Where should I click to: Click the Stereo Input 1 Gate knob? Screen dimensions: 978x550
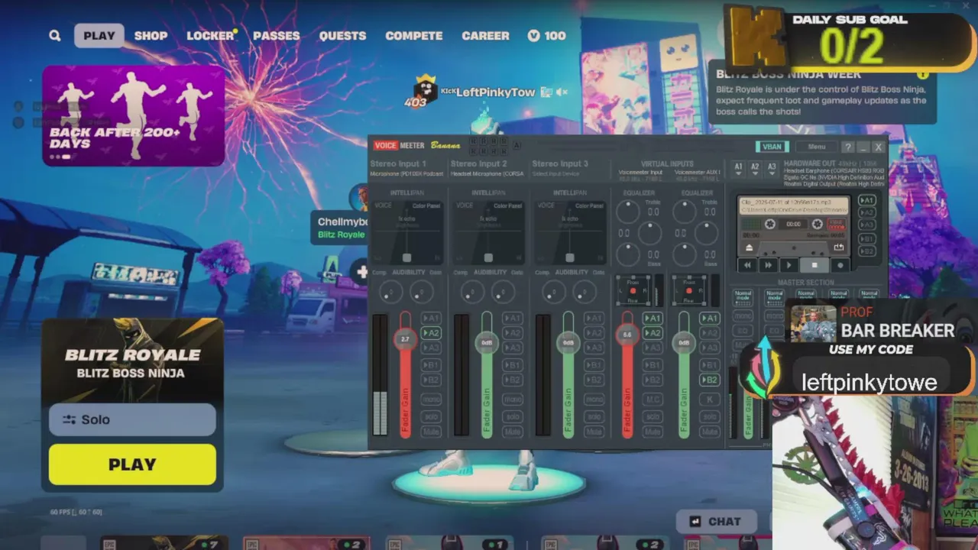coord(421,292)
